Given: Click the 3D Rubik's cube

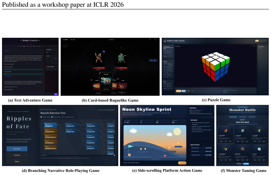Looking at the screenshot, I should click(x=216, y=66).
